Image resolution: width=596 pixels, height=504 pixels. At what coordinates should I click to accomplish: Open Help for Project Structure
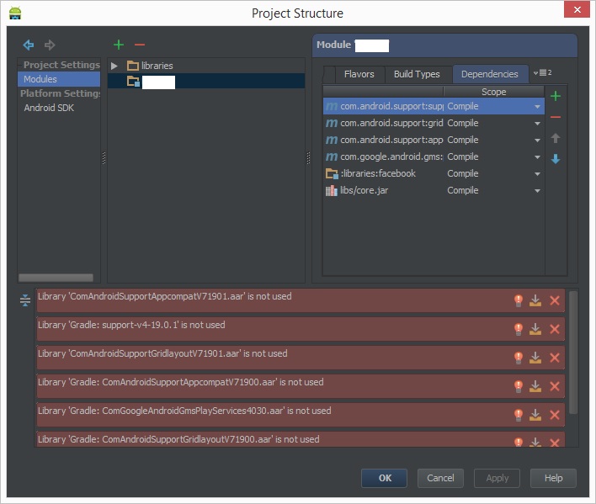point(553,478)
